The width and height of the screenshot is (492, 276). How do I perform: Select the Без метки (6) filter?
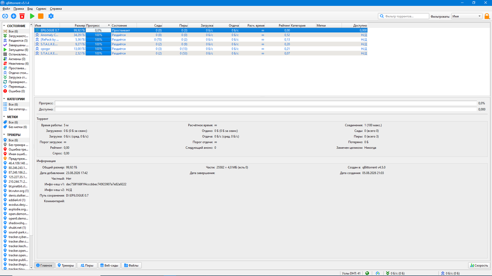(x=16, y=127)
